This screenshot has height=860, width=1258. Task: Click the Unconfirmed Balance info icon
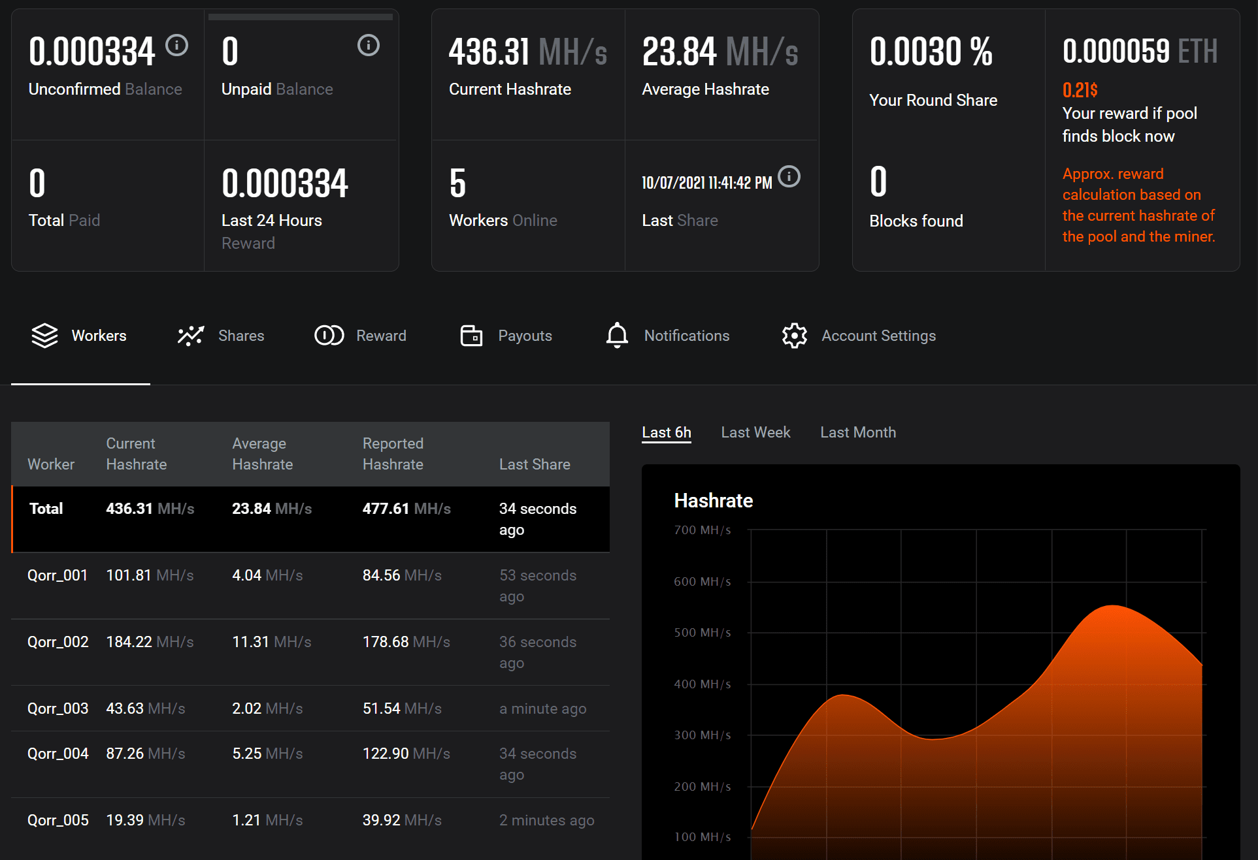coord(176,45)
